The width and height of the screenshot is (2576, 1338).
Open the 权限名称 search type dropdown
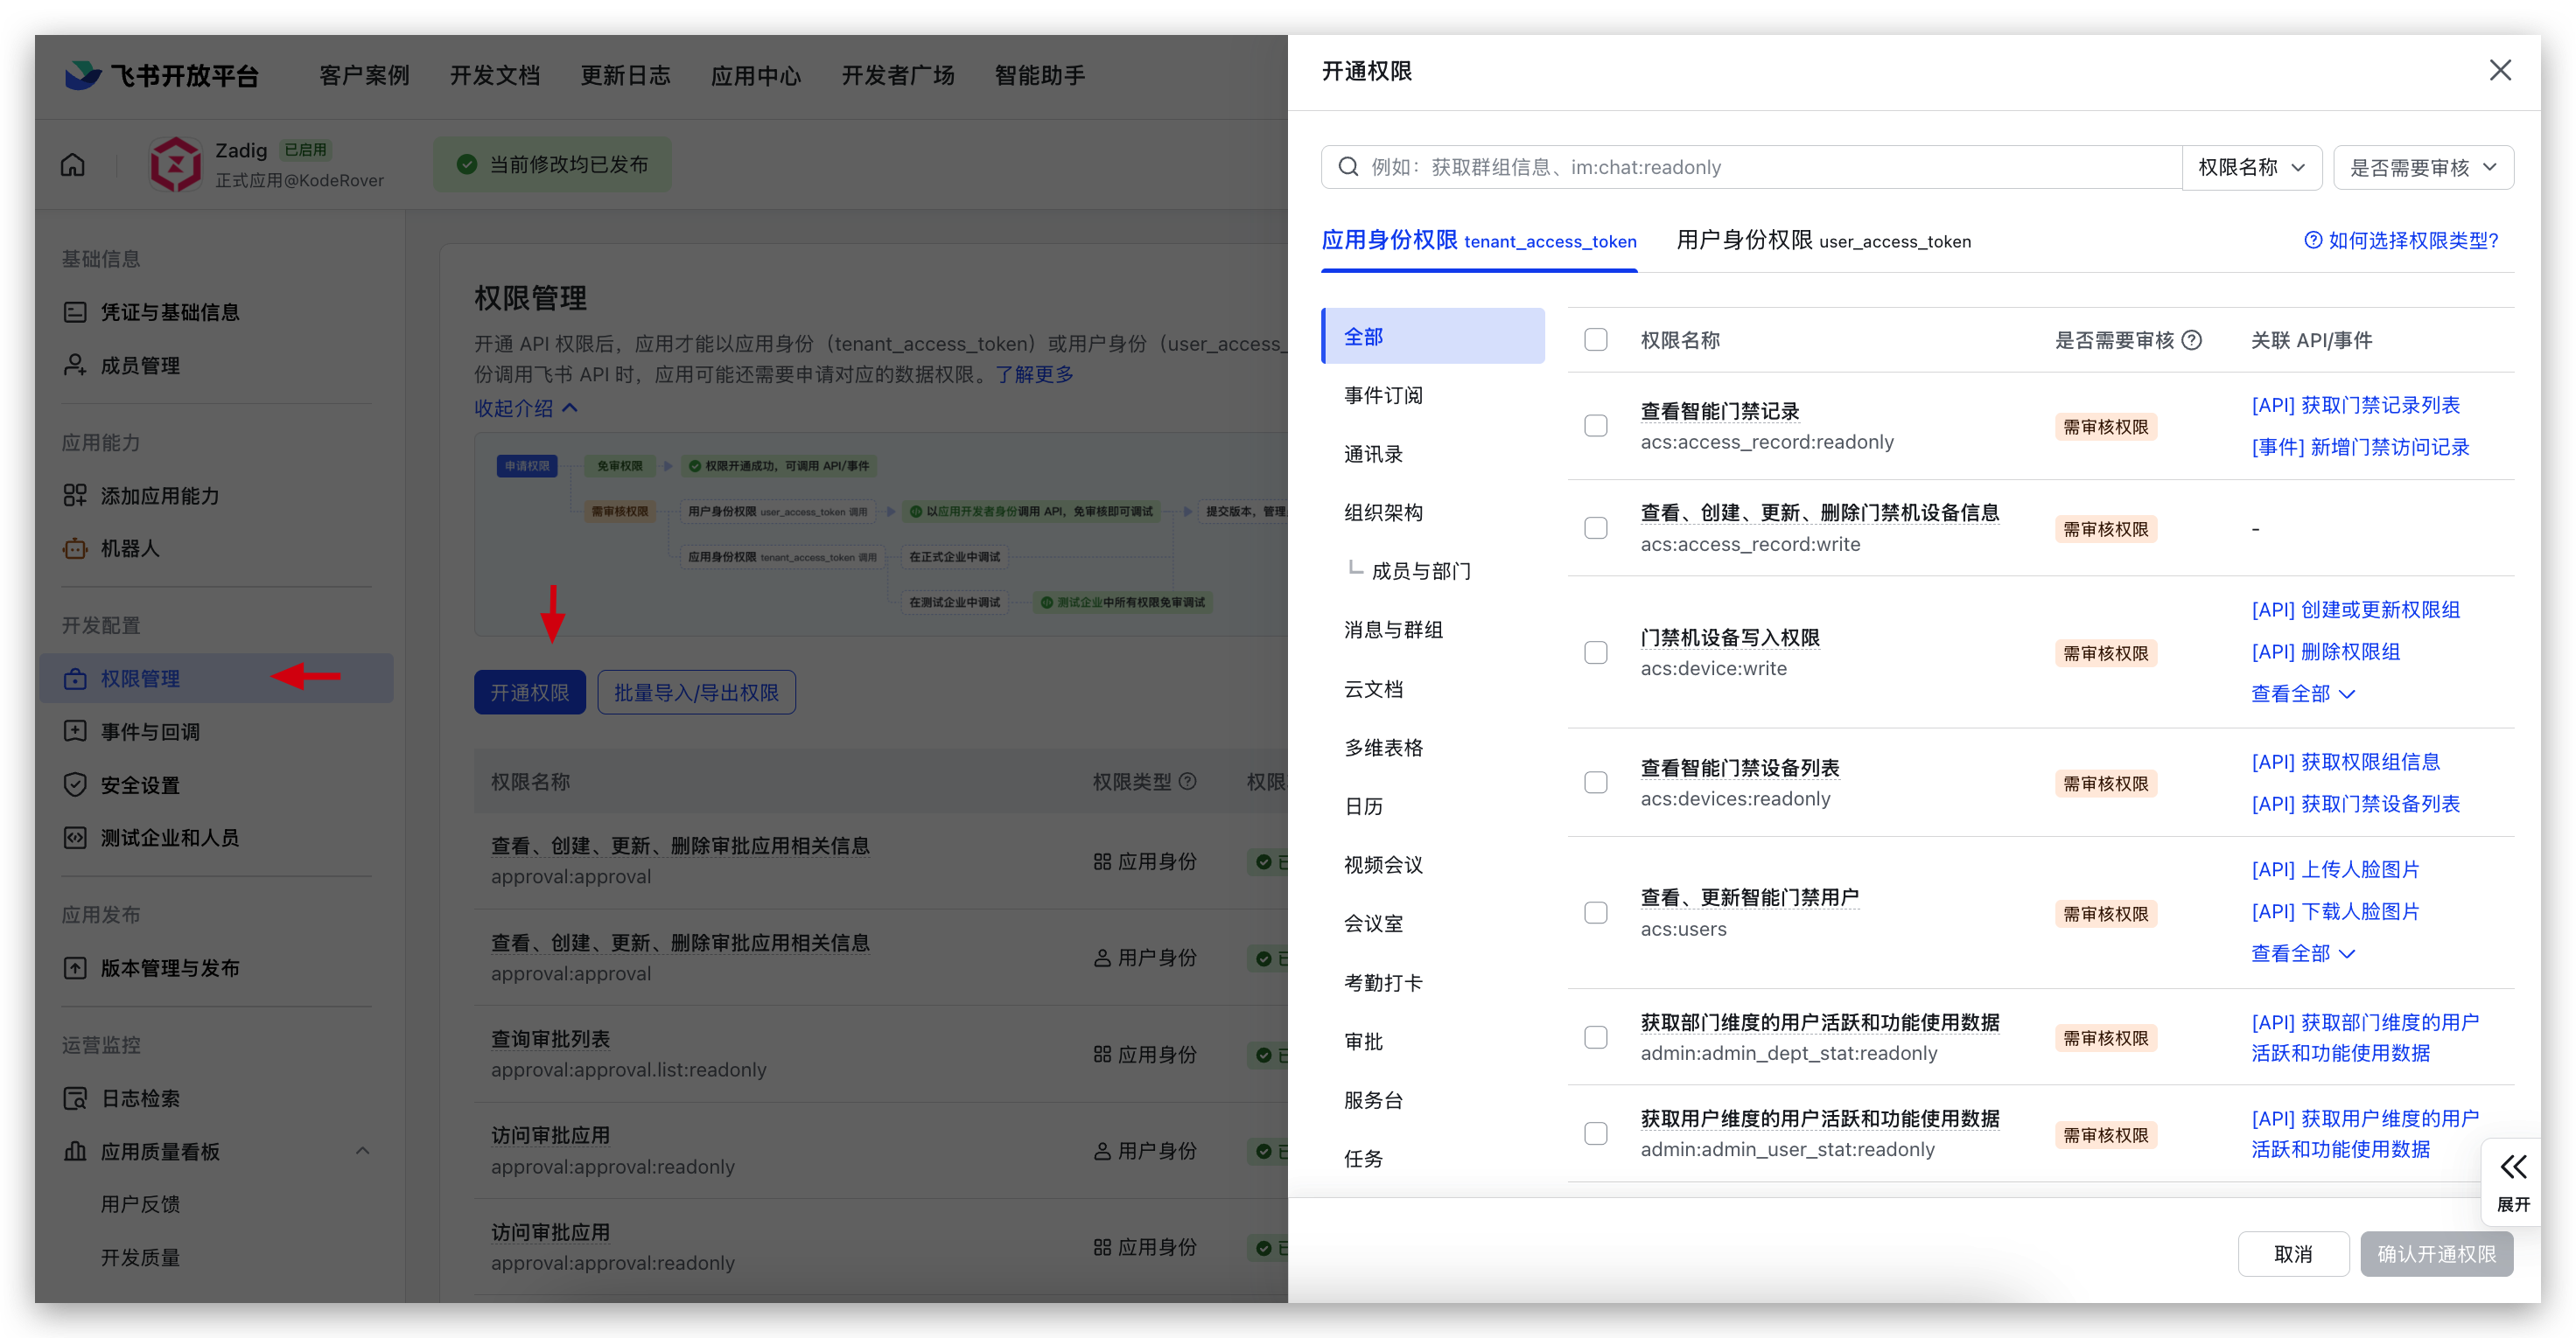tap(2251, 167)
